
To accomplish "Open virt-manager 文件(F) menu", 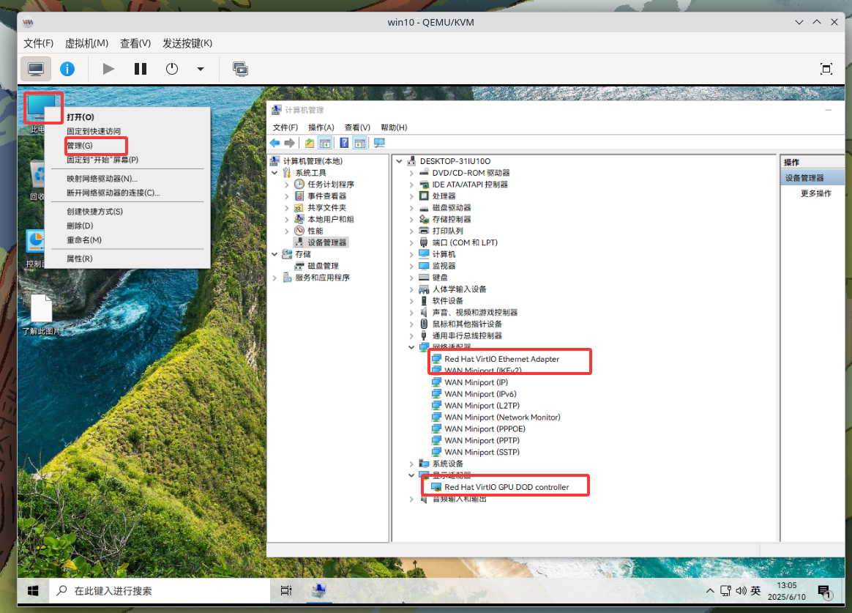I will pos(38,43).
